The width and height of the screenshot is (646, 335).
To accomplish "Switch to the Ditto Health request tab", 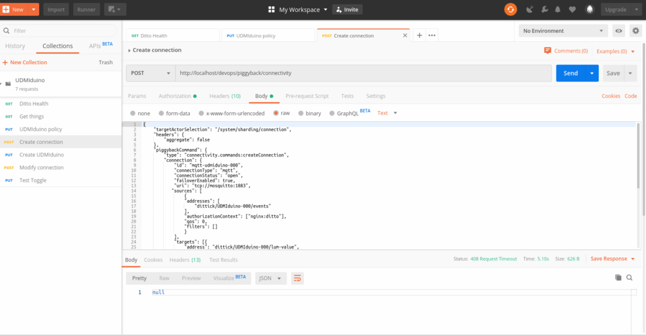I will tap(173, 35).
